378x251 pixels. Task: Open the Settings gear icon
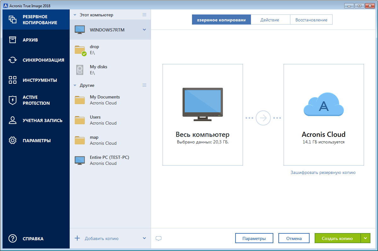(x=13, y=140)
